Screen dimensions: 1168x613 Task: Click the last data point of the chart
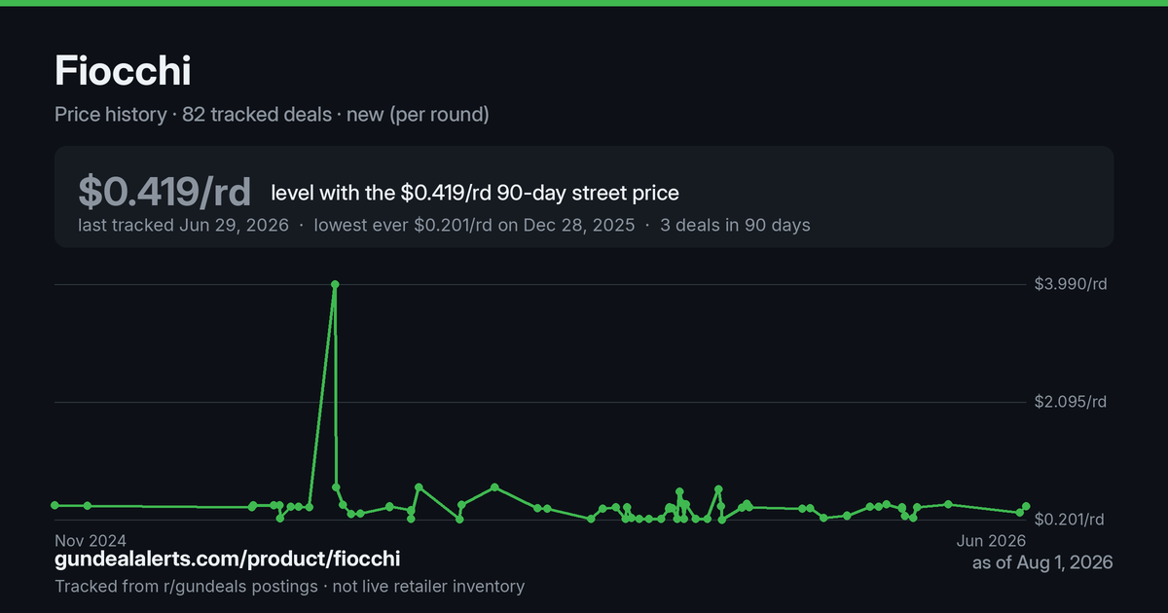(x=1027, y=506)
